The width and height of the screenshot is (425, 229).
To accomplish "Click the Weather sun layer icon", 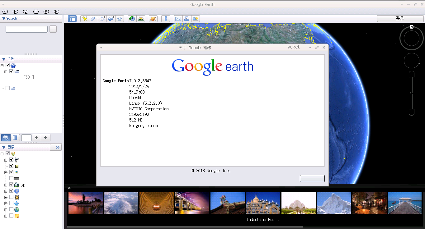I will coord(17,197).
